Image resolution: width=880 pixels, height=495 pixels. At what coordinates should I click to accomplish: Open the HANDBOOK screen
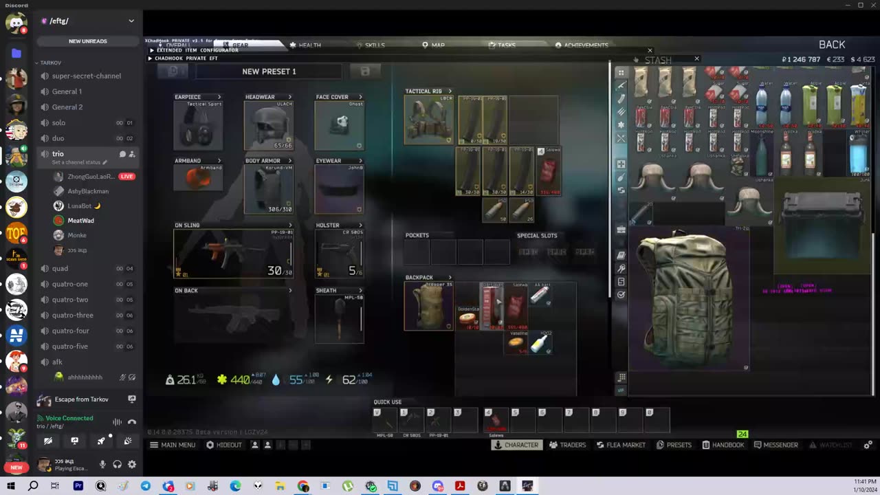coord(723,445)
